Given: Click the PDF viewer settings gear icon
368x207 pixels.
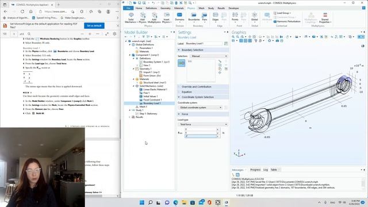Looking at the screenshot, I should [114, 34].
